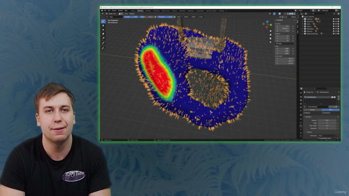Enable the Regrow checkbox

[304, 113]
